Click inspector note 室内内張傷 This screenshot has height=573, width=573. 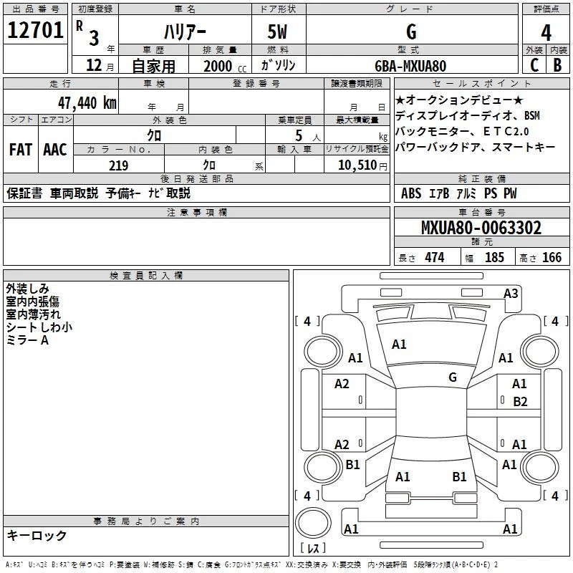tap(32, 302)
